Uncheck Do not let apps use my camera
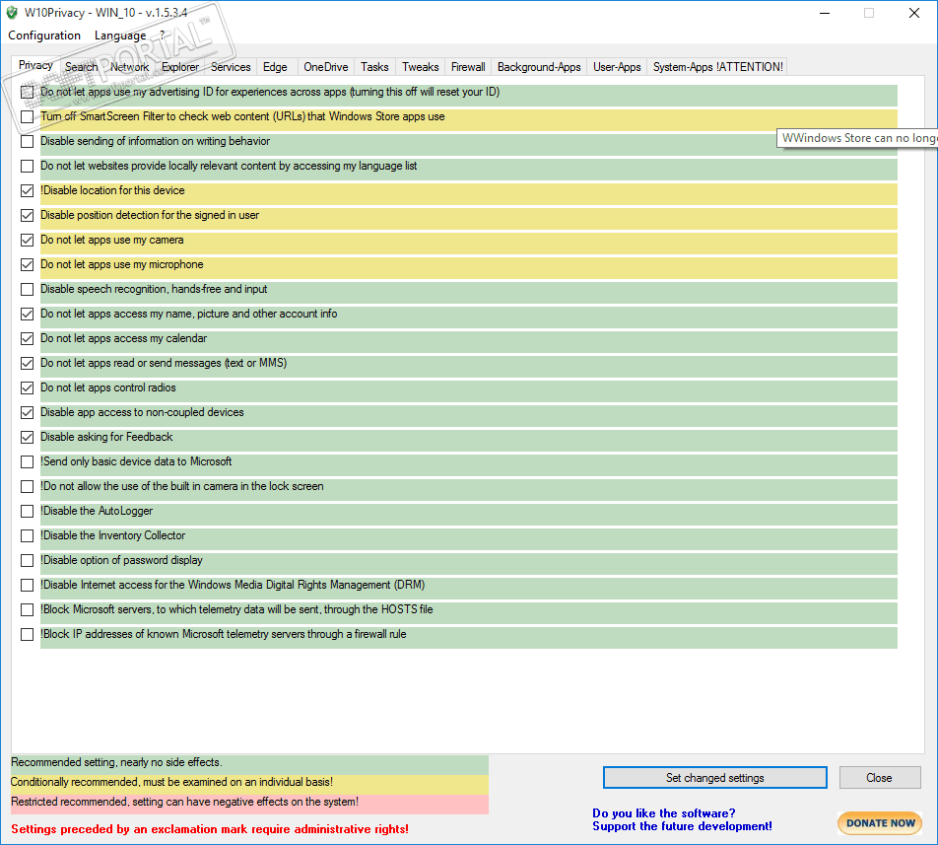938x845 pixels. click(27, 240)
